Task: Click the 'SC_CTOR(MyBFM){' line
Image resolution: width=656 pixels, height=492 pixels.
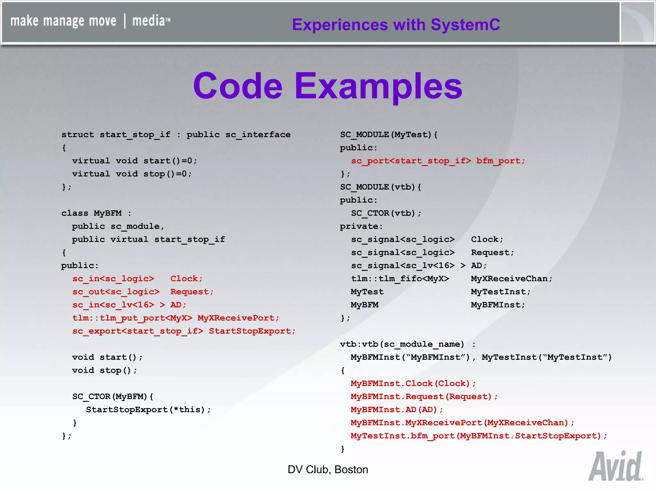Action: pyautogui.click(x=113, y=397)
